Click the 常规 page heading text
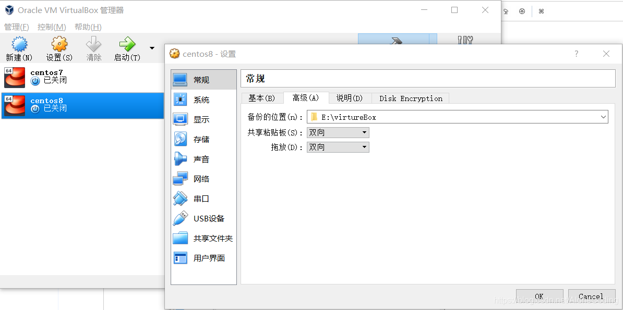The width and height of the screenshot is (623, 310). tap(255, 79)
